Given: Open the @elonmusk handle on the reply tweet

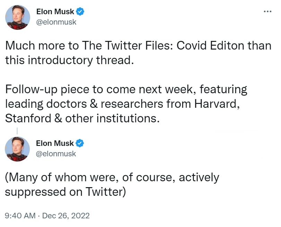Looking at the screenshot, I should tap(56, 154).
